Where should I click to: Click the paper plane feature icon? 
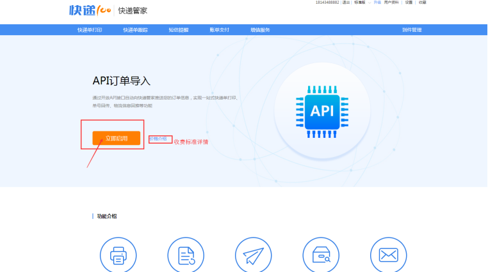click(254, 255)
